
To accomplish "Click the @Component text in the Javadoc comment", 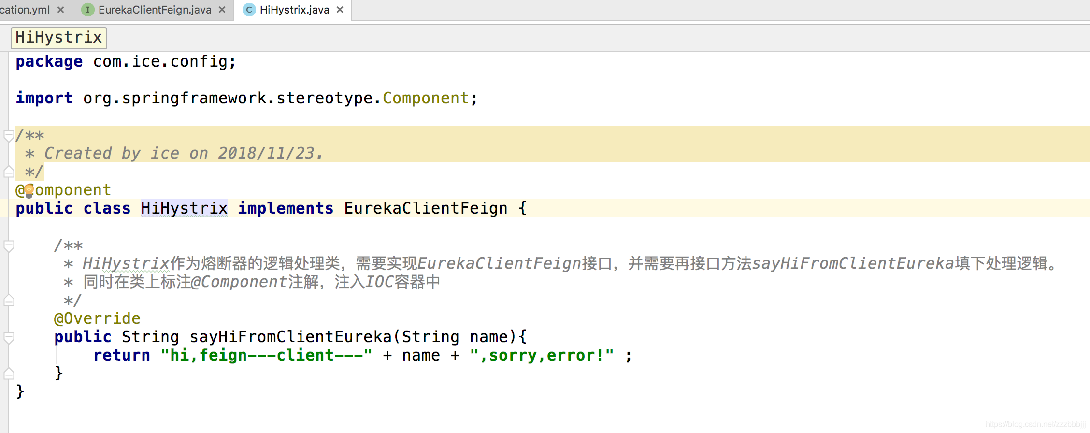I will point(239,282).
